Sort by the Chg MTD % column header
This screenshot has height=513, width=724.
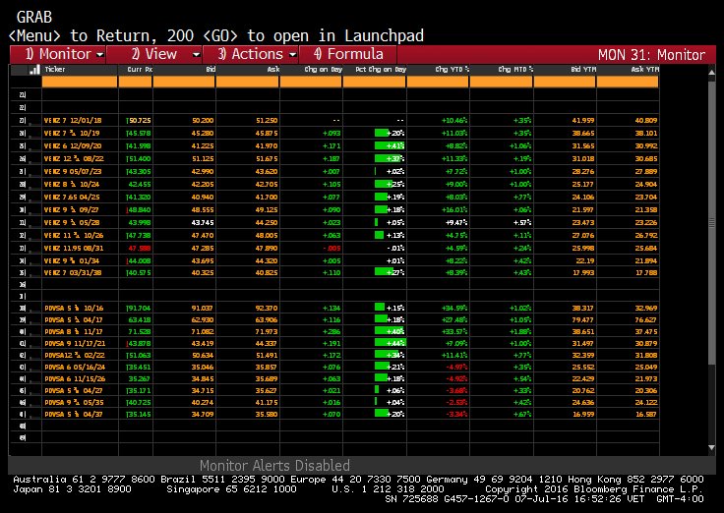pyautogui.click(x=515, y=69)
